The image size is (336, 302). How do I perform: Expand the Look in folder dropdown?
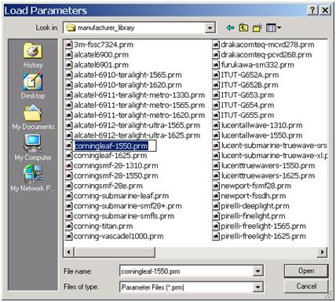(210, 28)
